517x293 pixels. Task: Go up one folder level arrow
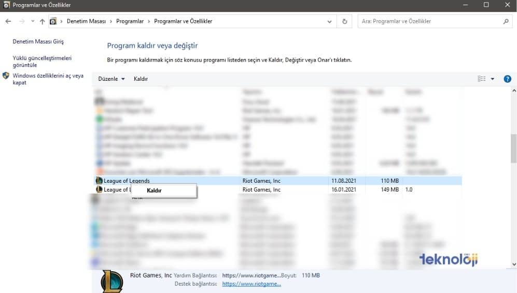[42, 21]
